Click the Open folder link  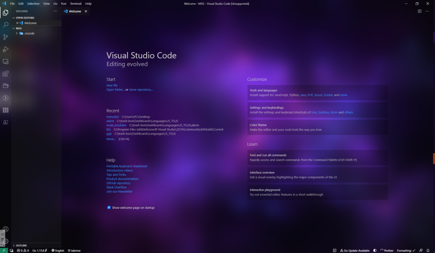[x=115, y=90]
